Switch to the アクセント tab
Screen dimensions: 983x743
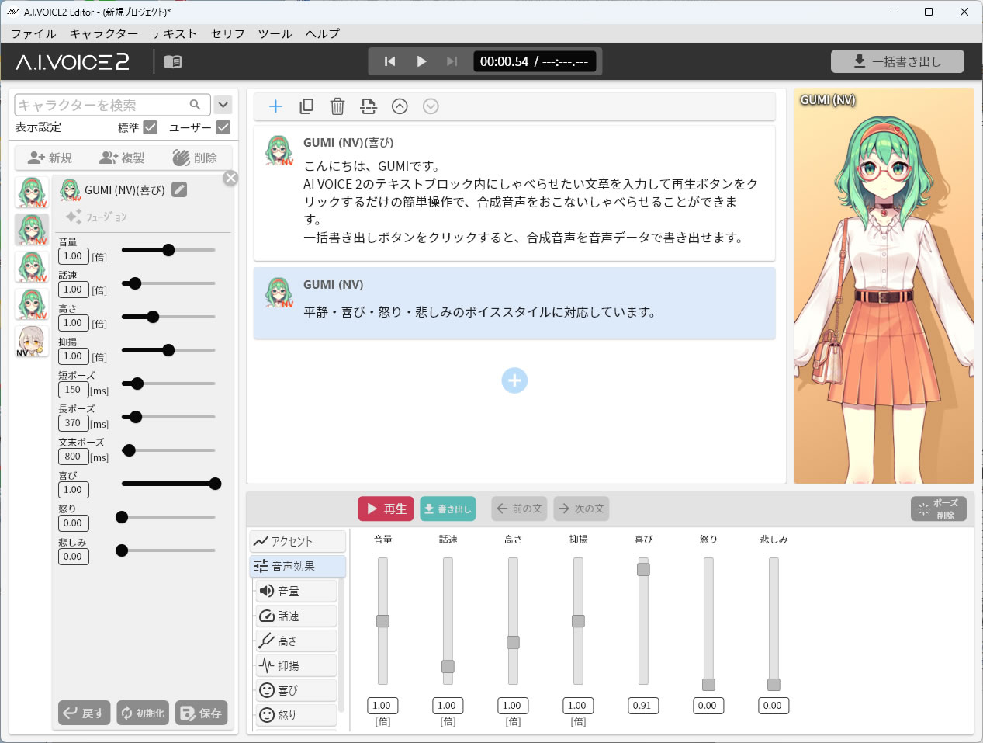[x=297, y=541]
